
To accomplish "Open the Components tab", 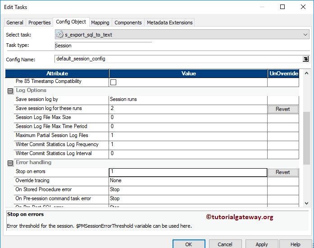I will 128,23.
